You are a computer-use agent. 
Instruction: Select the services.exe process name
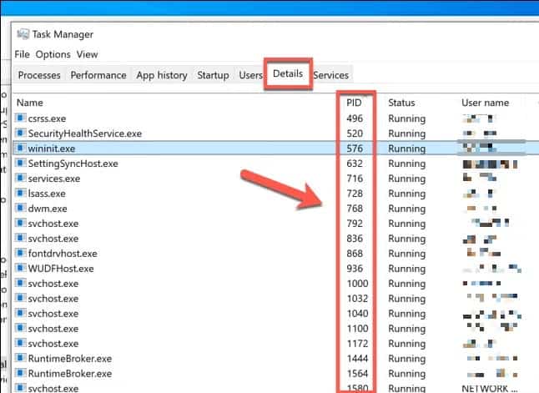(x=54, y=179)
